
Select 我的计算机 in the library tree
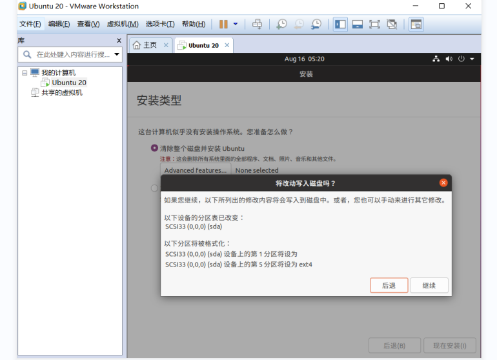click(58, 72)
